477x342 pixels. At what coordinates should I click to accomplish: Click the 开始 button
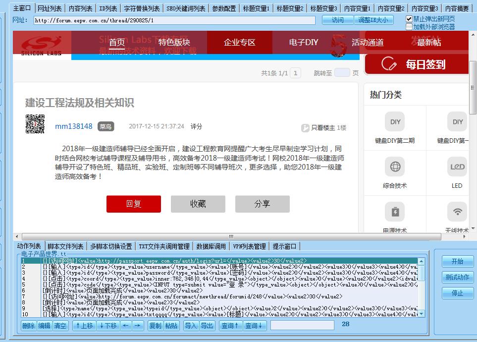point(457,261)
